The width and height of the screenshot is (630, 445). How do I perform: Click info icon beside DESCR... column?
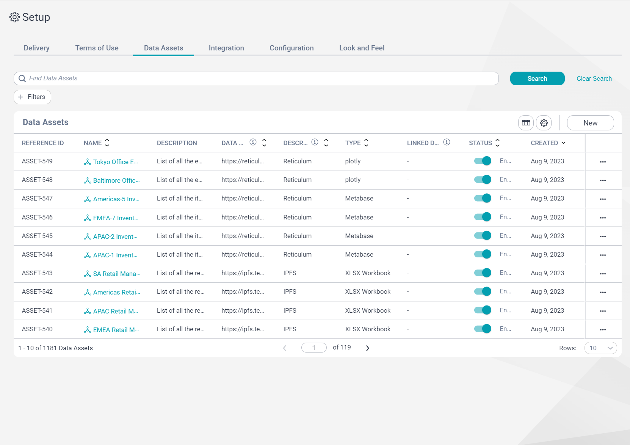[315, 142]
